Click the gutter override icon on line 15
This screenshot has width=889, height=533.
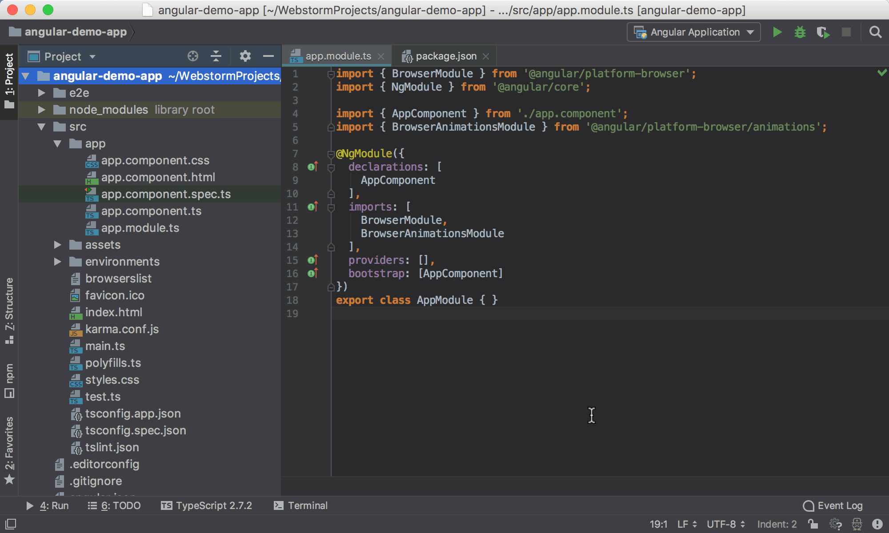312,260
